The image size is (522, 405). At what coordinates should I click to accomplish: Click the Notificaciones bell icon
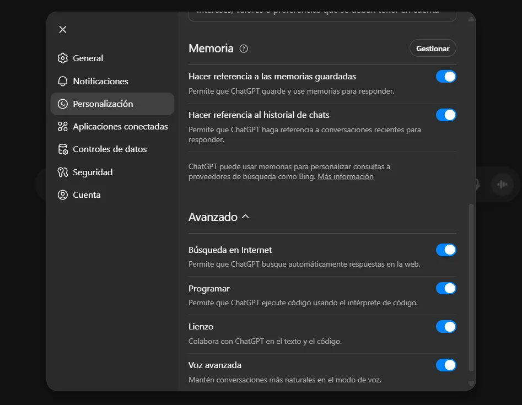(63, 82)
